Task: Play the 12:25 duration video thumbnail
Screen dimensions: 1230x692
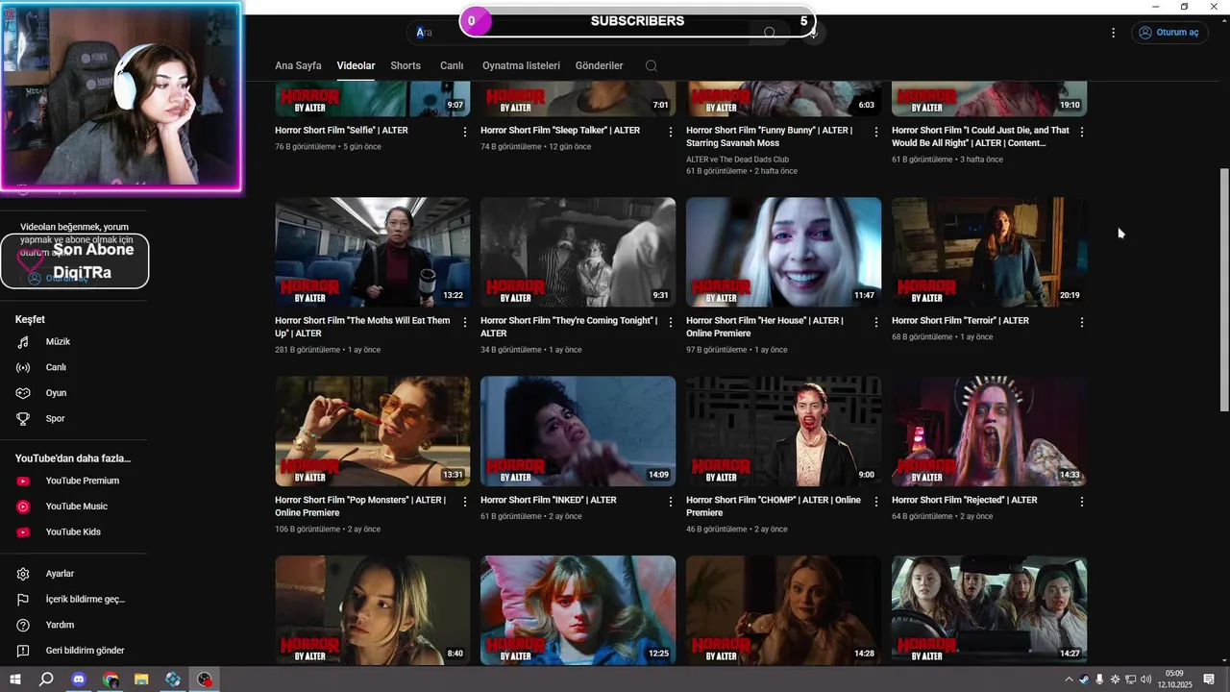Action: 578,610
